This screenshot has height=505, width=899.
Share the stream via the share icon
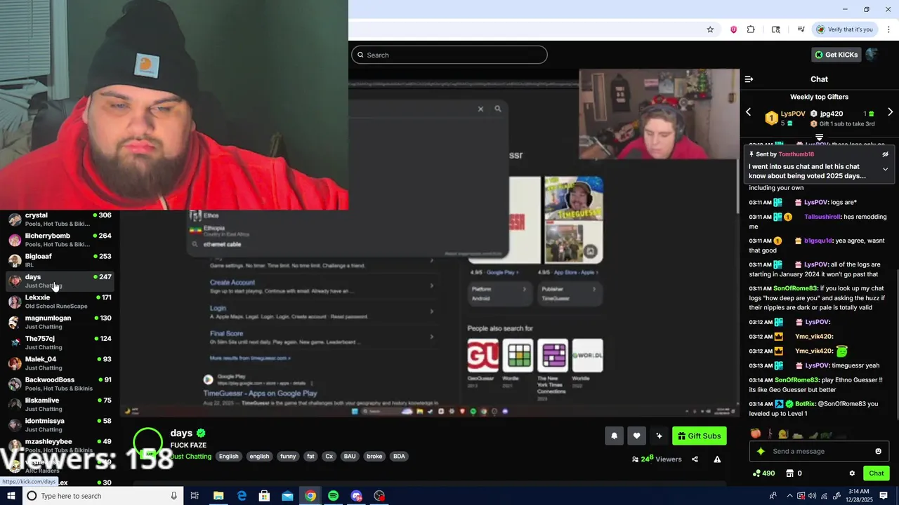click(x=695, y=459)
